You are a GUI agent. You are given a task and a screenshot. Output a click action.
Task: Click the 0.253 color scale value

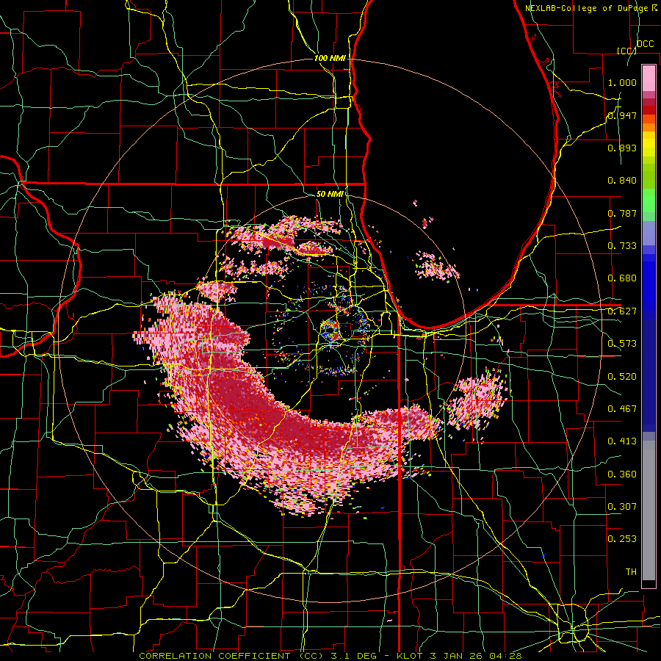coord(622,539)
